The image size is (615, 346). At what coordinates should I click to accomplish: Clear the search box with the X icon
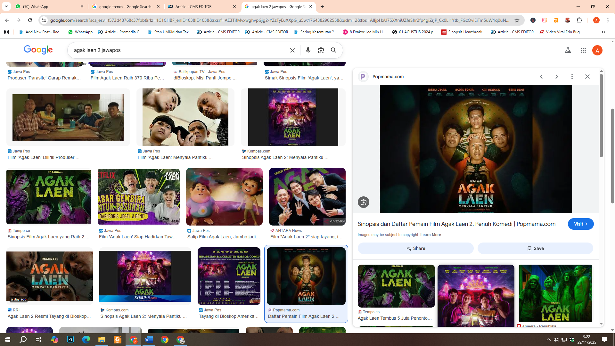point(292,50)
